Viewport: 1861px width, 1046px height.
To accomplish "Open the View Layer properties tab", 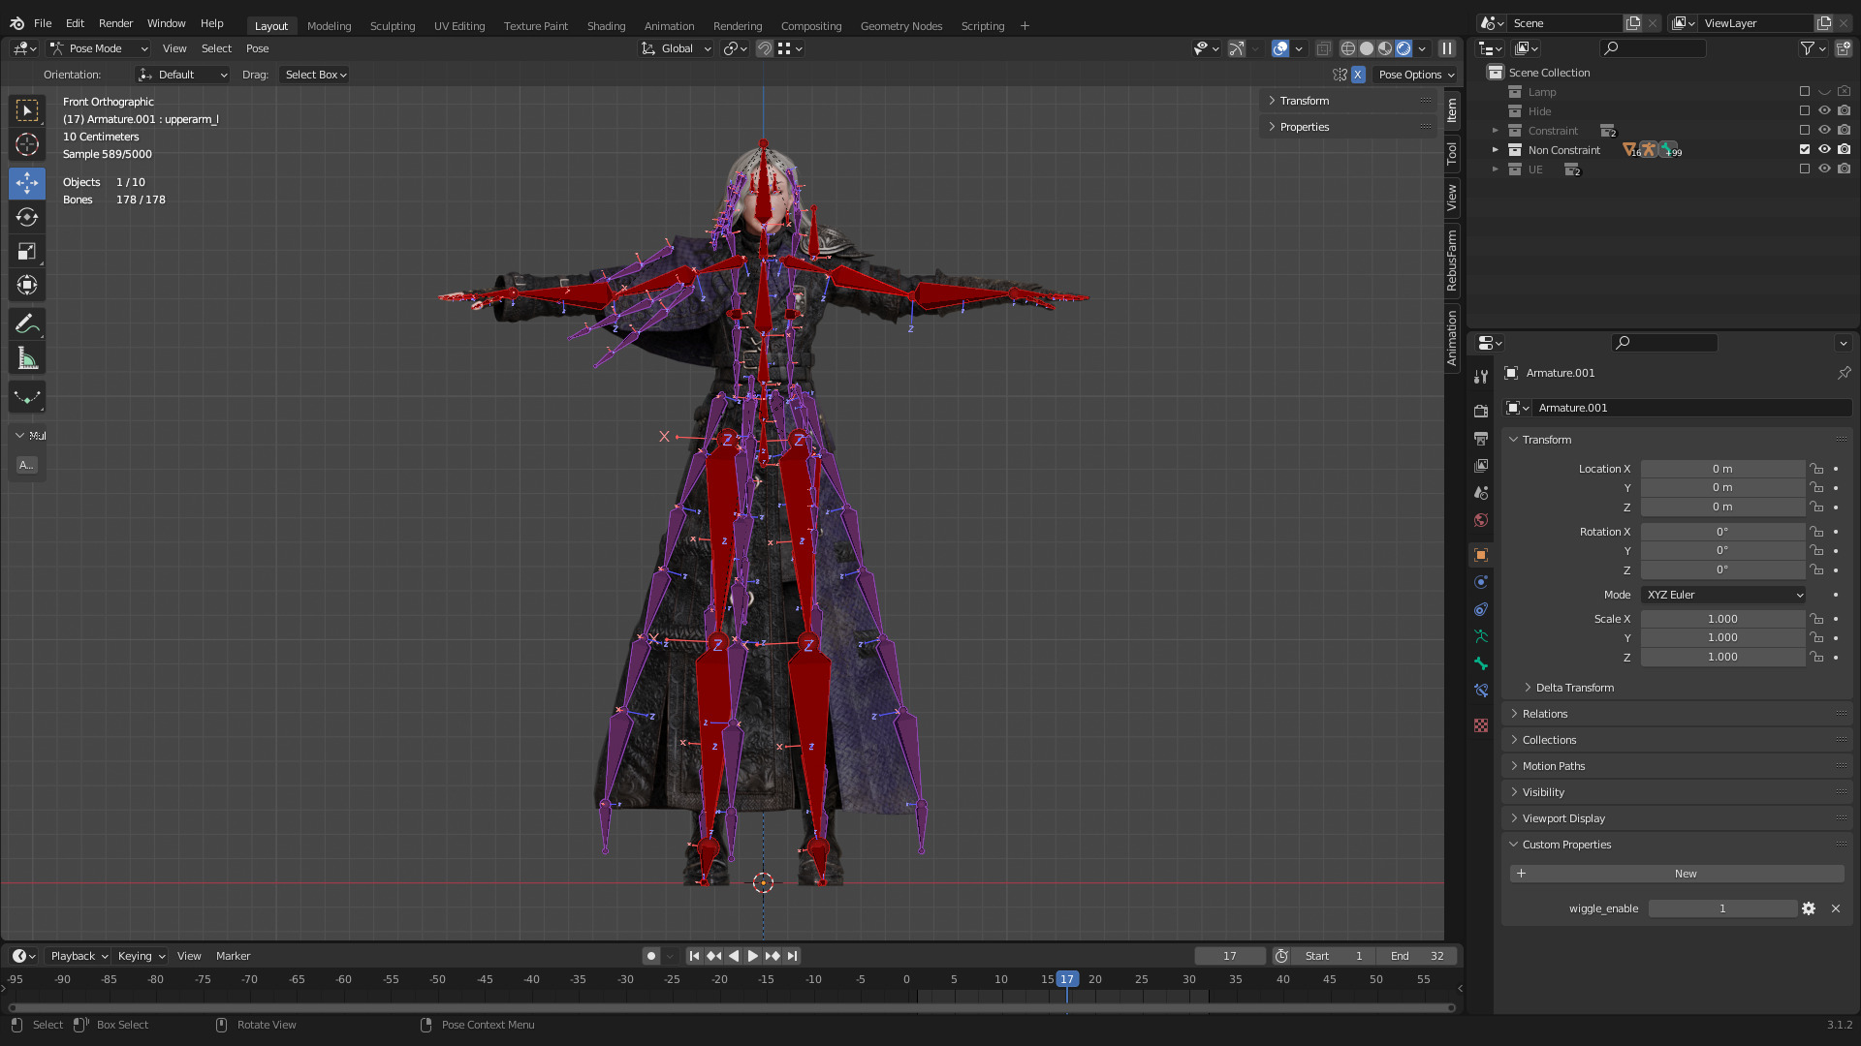I will tap(1481, 466).
